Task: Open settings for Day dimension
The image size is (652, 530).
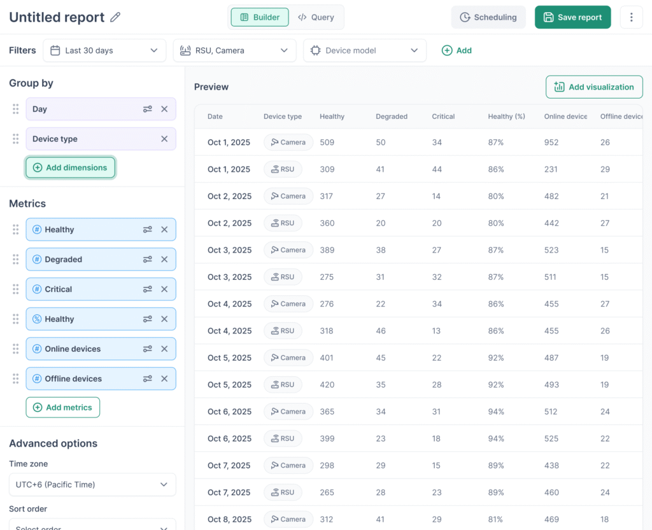Action: pos(148,109)
